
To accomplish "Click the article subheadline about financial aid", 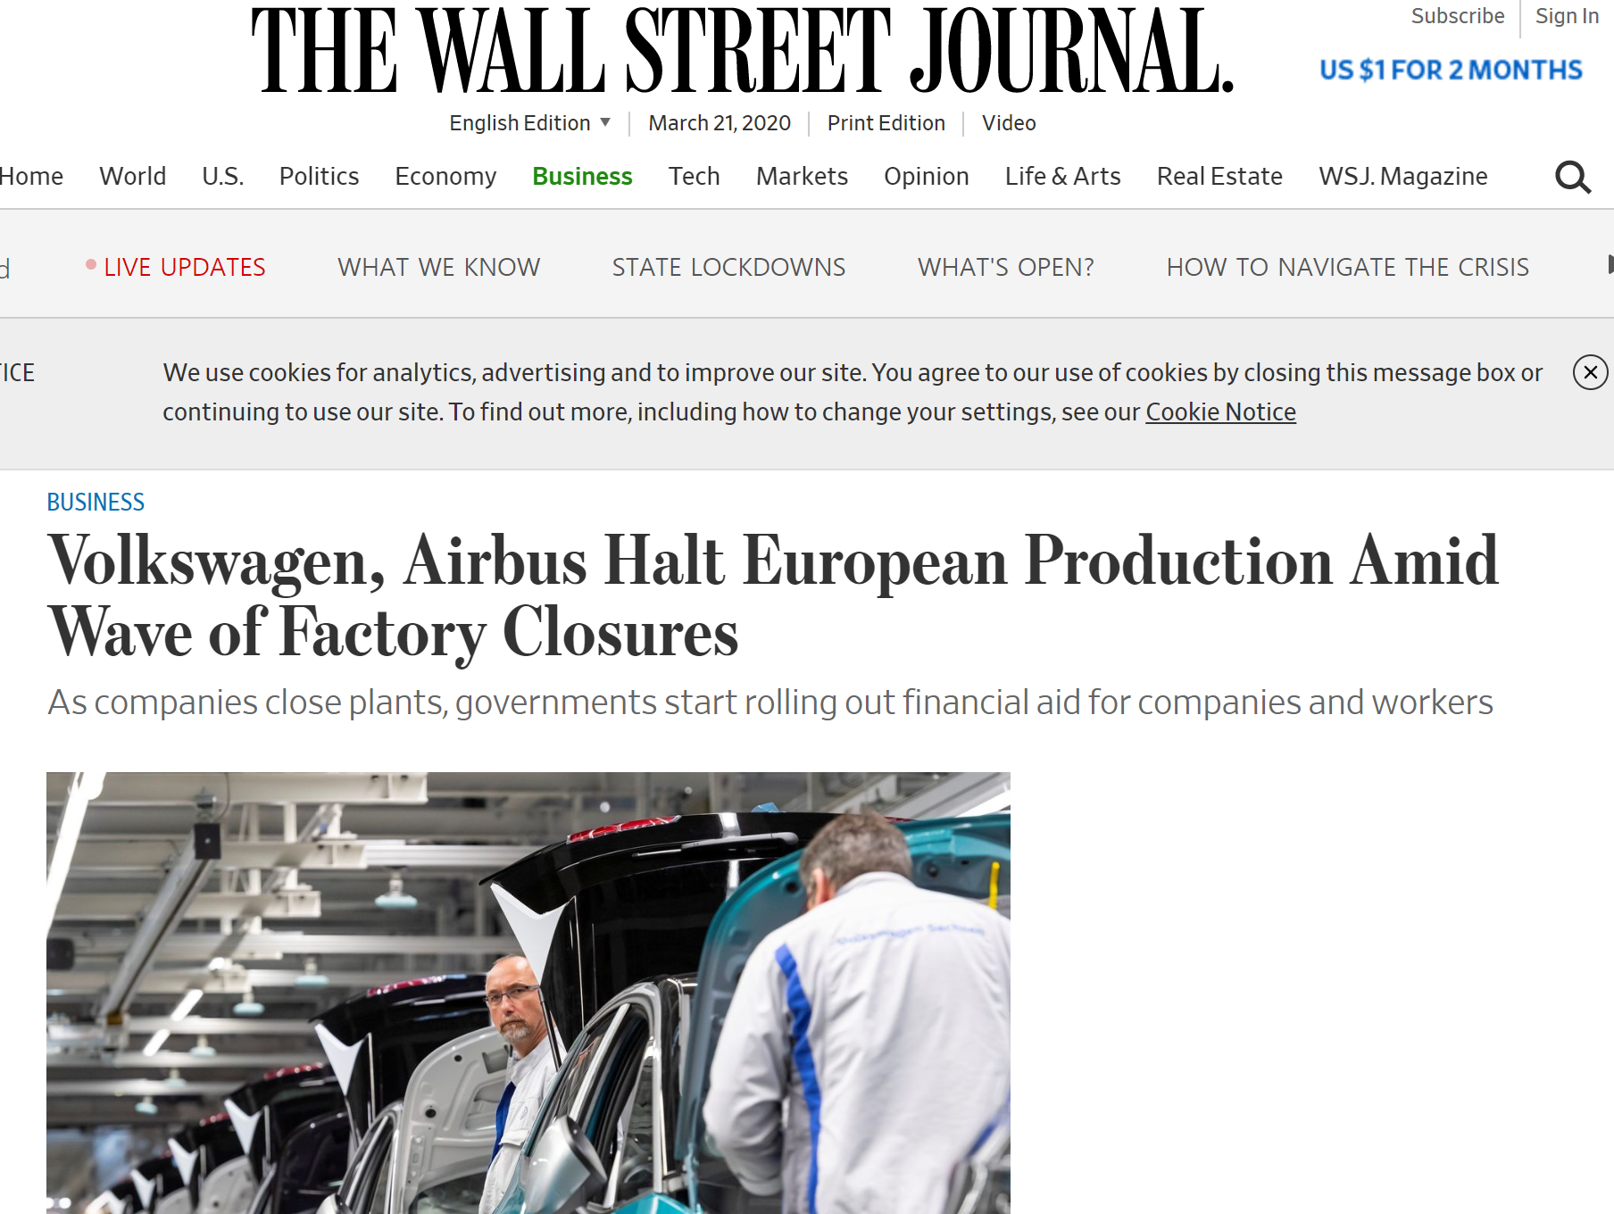I will 770,703.
